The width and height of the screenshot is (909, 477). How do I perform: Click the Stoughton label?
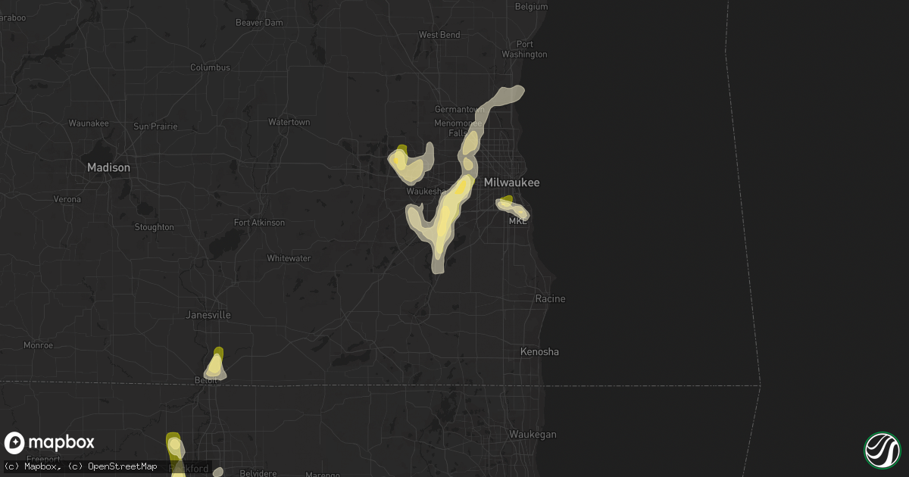(154, 227)
